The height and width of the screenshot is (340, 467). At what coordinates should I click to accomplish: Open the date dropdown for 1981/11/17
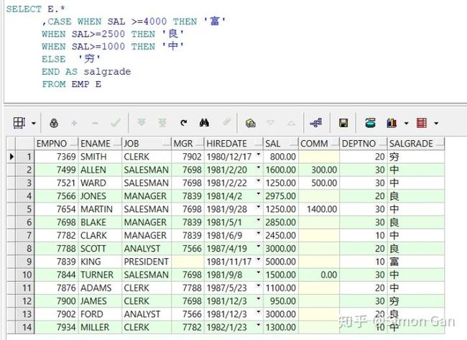coord(258,259)
